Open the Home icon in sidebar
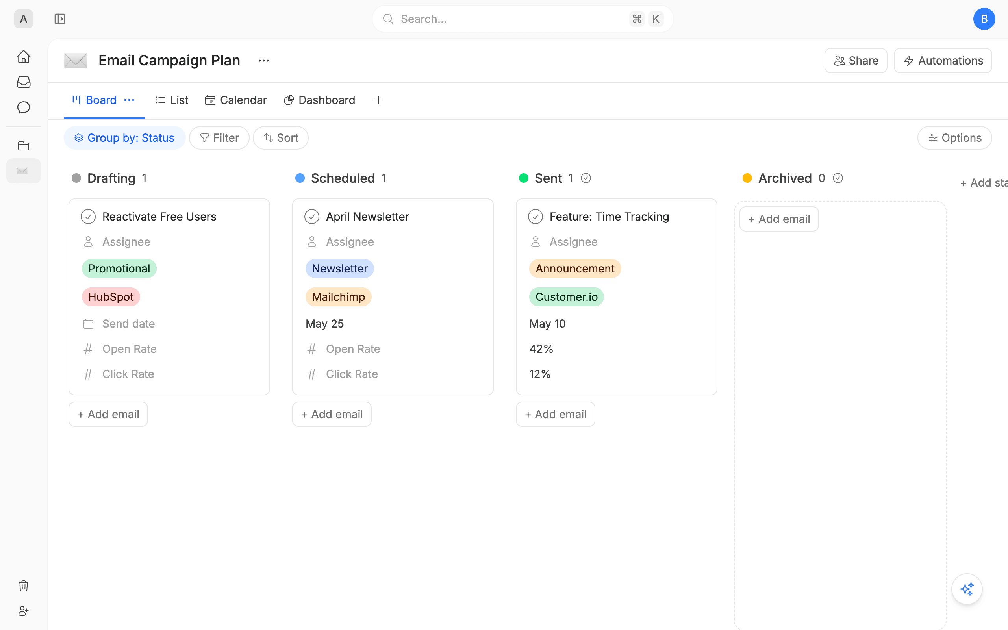 point(24,57)
